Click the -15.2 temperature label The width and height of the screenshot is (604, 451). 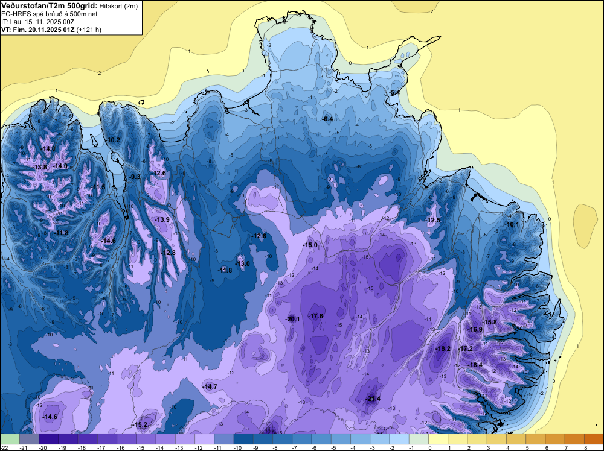pyautogui.click(x=140, y=425)
